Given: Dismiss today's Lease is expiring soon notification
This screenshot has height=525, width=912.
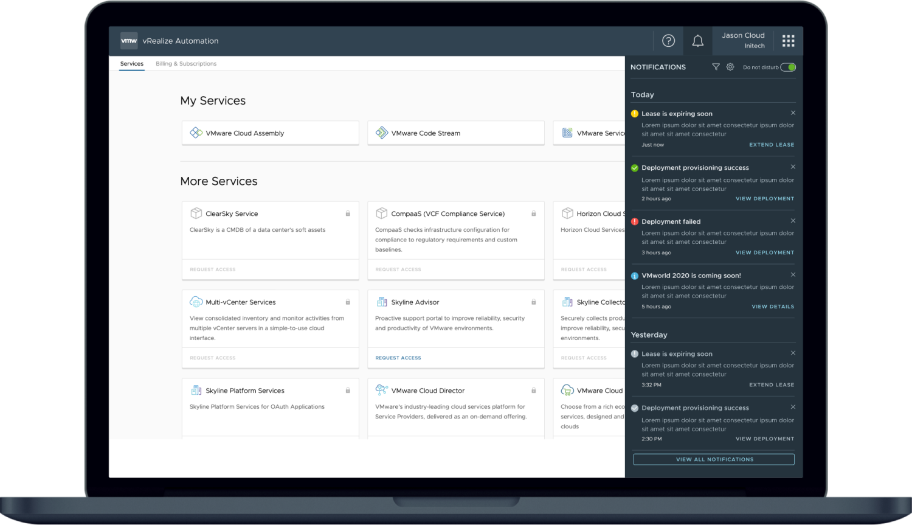Looking at the screenshot, I should point(793,113).
